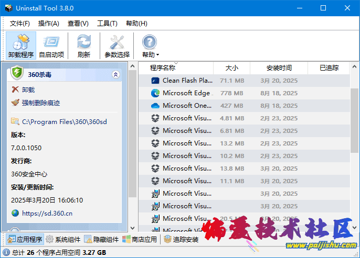Open the 追踪安装 install tracker
This screenshot has width=360, height=258.
(x=181, y=240)
